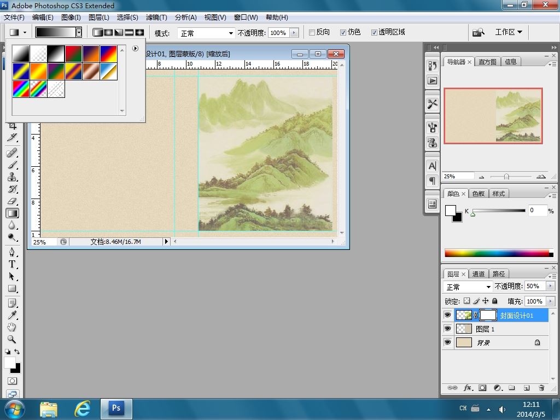Open the layer 填充 slider arrow
This screenshot has width=560, height=420.
point(550,301)
